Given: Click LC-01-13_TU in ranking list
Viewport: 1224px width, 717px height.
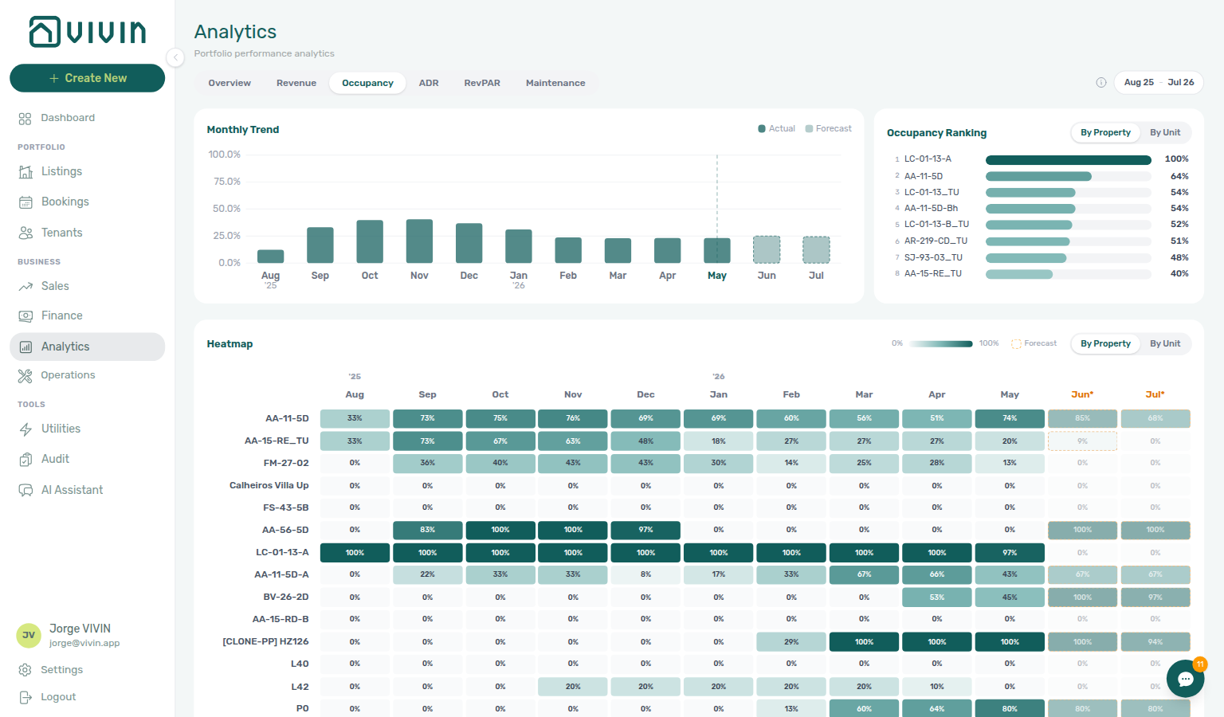Looking at the screenshot, I should click(x=932, y=192).
